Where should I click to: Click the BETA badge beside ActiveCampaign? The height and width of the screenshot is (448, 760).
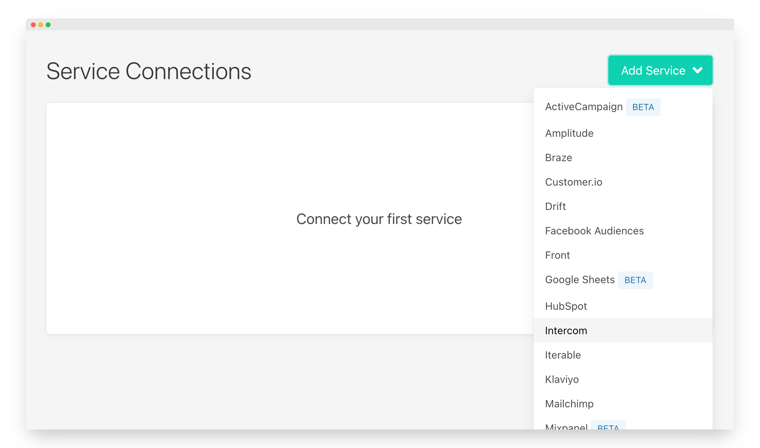click(643, 107)
